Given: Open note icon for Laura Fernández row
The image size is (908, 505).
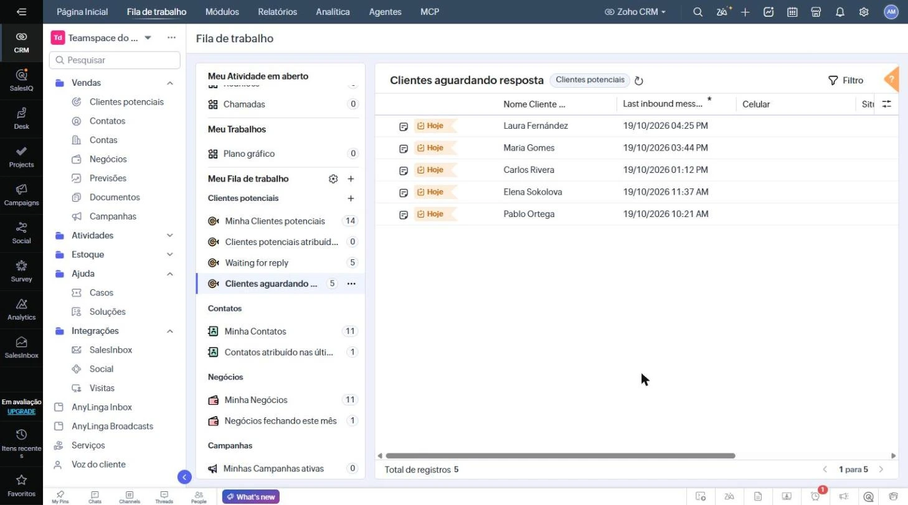Looking at the screenshot, I should pyautogui.click(x=404, y=126).
